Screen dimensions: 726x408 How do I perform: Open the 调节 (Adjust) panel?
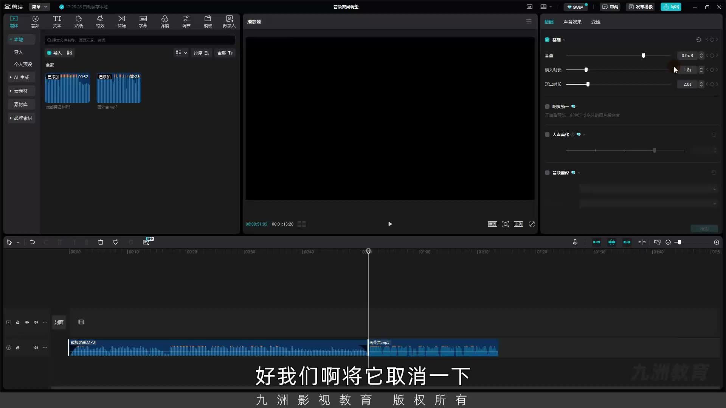(x=186, y=22)
